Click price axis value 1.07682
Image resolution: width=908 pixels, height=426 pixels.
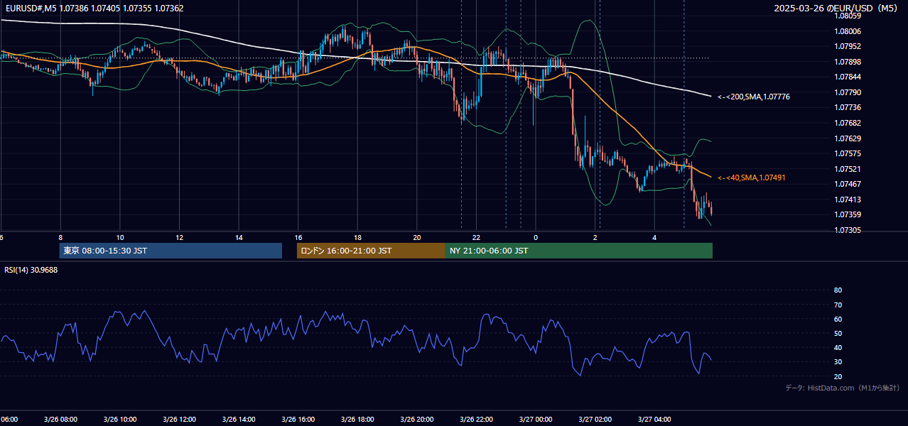(x=848, y=123)
